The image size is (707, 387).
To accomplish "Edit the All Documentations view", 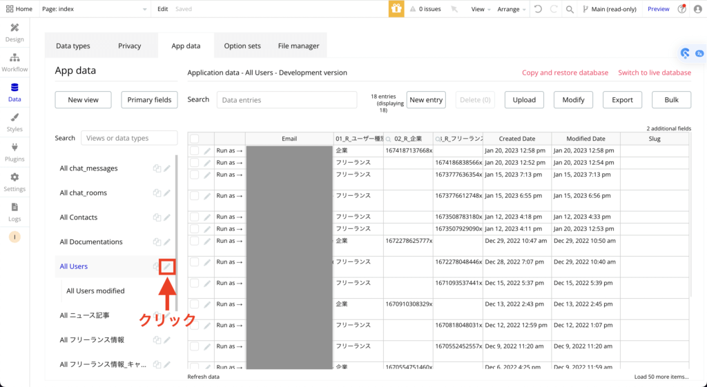I will [x=167, y=242].
